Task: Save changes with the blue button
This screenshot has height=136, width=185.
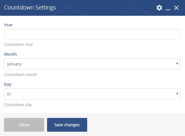Action: tap(67, 125)
